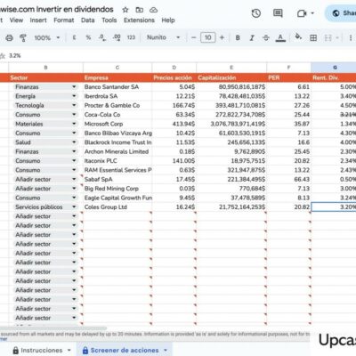Viewport: 356px width, 356px height.
Task: Open the text color picker
Action: click(280, 37)
